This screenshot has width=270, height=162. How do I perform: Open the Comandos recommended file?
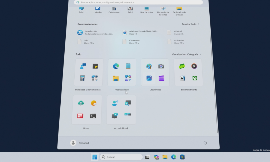[x=131, y=42]
